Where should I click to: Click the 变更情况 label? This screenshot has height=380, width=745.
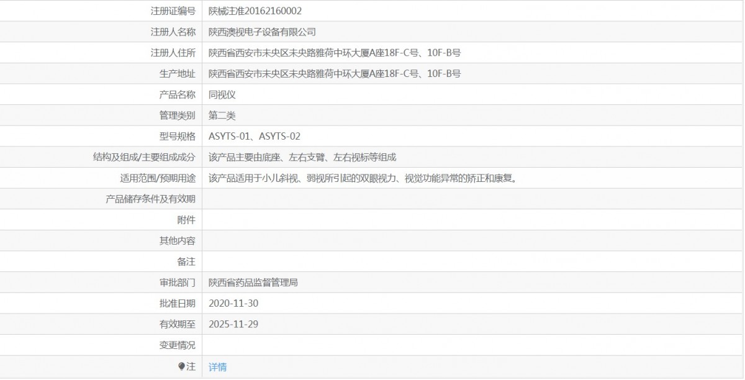(178, 345)
